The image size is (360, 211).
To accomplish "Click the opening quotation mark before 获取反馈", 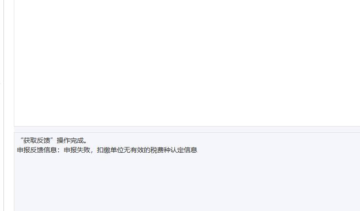I will click(x=21, y=139).
